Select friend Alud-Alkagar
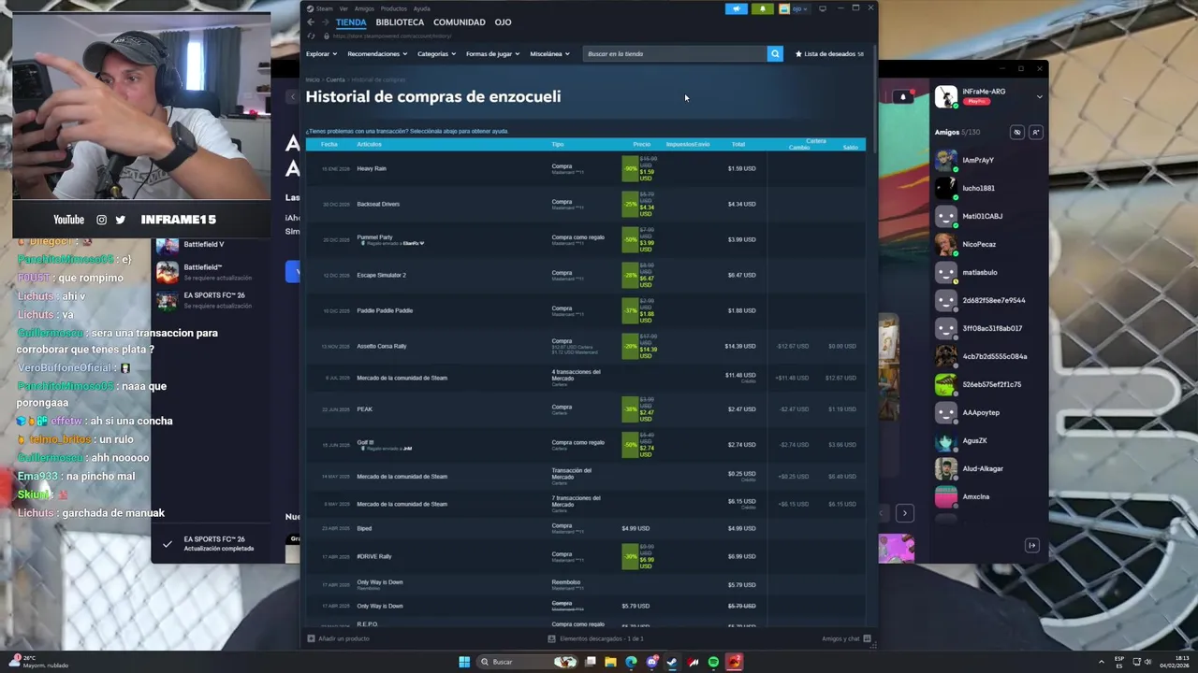This screenshot has height=673, width=1198. point(988,469)
